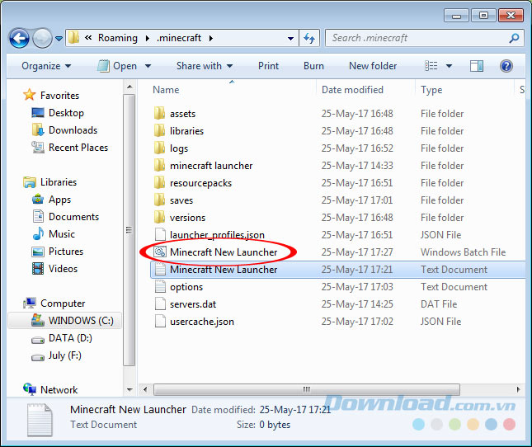Click the versions folder icon
The image size is (532, 447).
pos(159,217)
